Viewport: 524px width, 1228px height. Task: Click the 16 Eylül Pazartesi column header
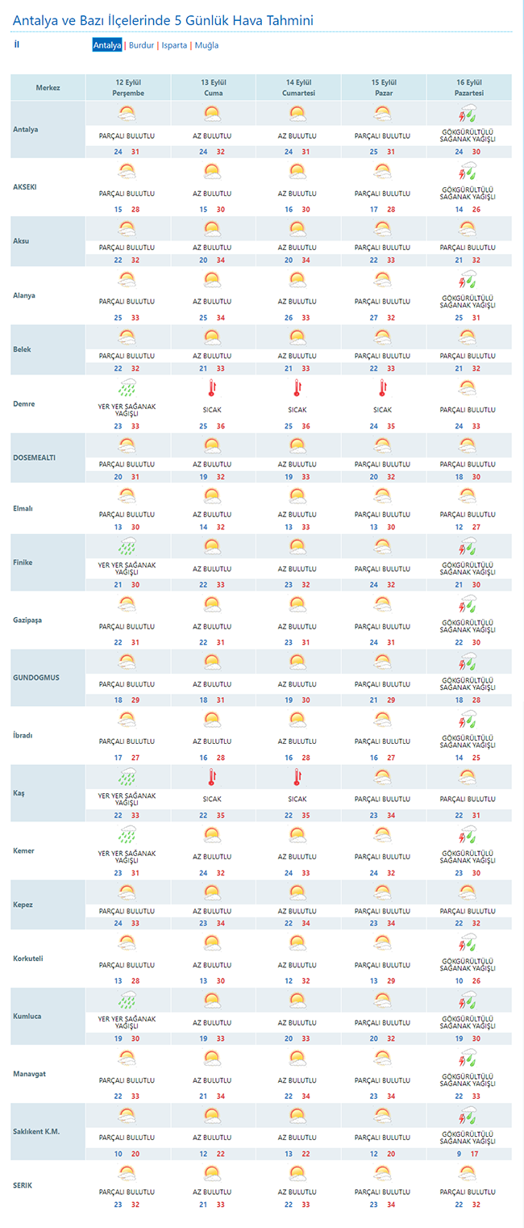[468, 88]
